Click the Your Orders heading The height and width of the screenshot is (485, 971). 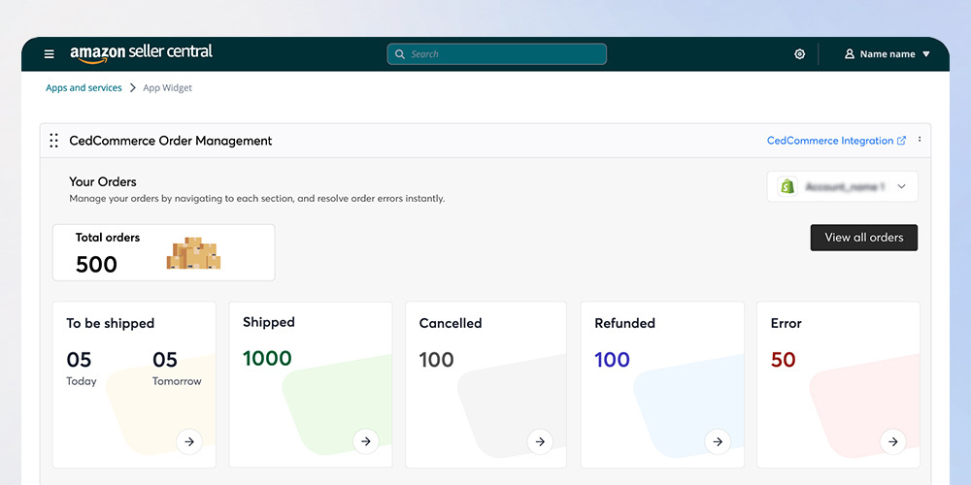coord(103,182)
